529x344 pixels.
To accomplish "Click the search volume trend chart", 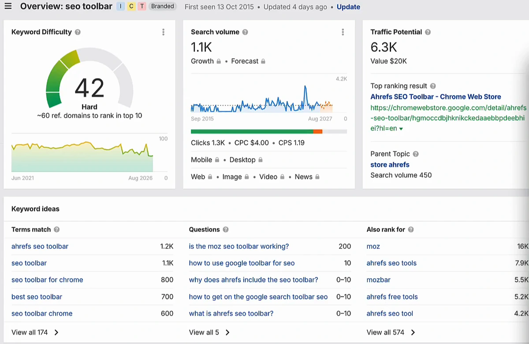I will [x=261, y=99].
